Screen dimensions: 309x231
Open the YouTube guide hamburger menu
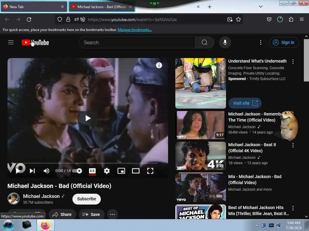(11, 42)
